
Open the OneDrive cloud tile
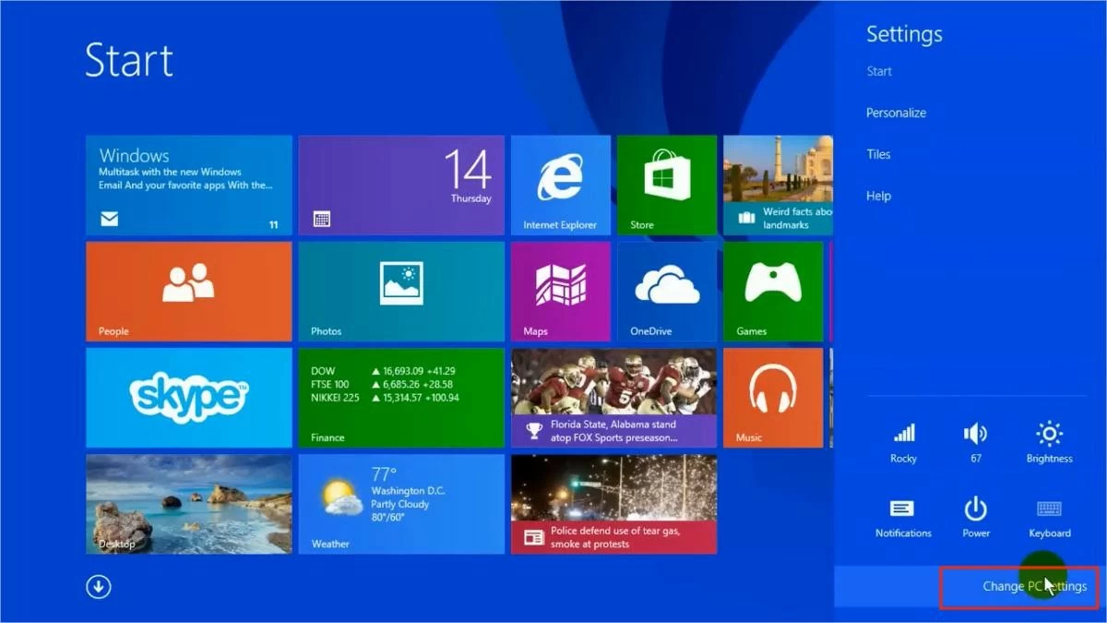666,291
